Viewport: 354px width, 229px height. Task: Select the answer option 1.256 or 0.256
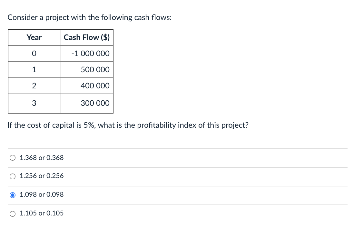tap(12, 176)
